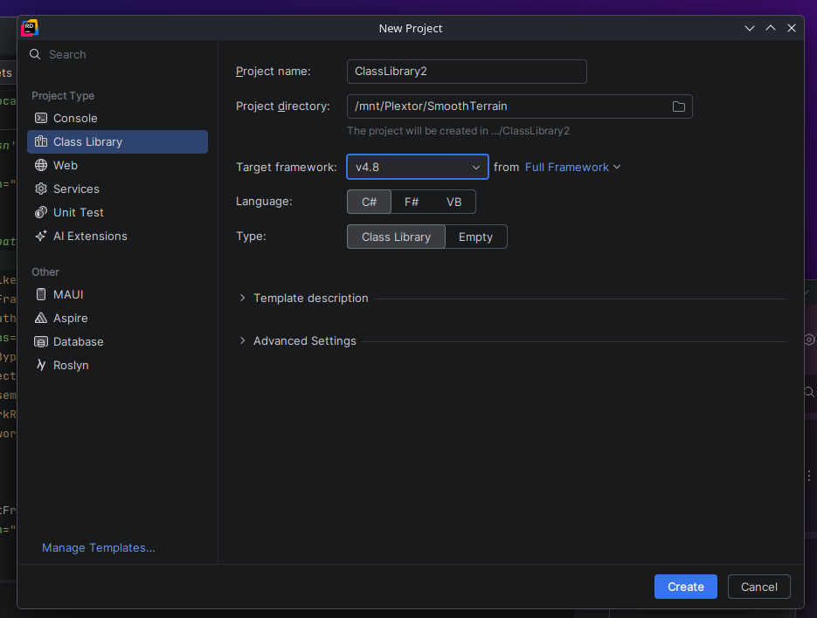Pick the Database template icon

tap(40, 341)
